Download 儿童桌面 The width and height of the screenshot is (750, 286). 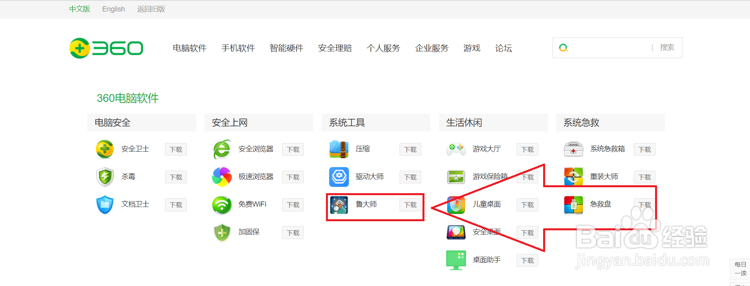point(527,205)
